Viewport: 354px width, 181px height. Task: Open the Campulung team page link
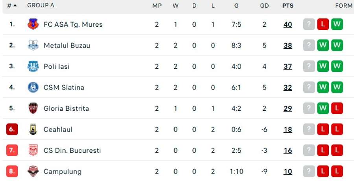click(x=63, y=171)
